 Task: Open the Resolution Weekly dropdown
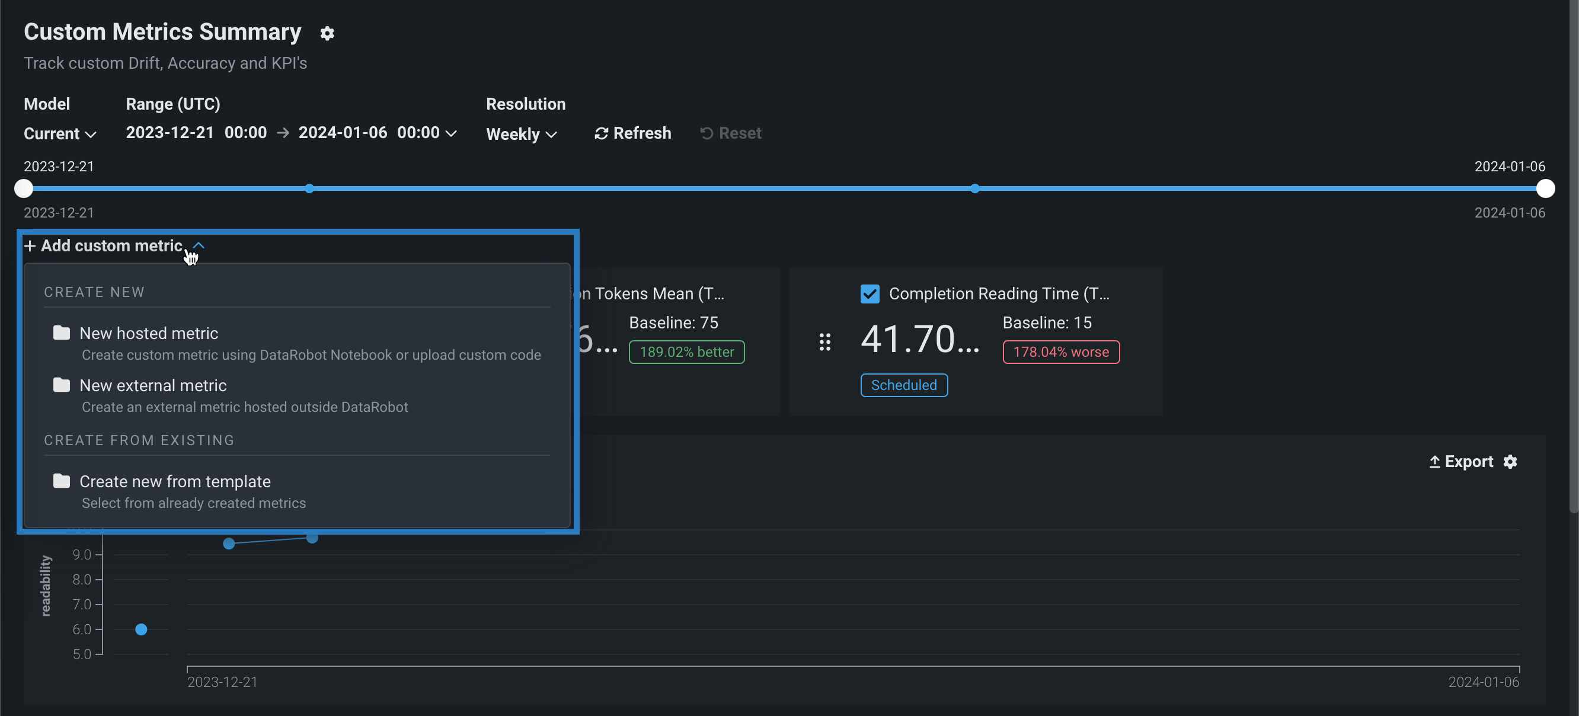(521, 134)
